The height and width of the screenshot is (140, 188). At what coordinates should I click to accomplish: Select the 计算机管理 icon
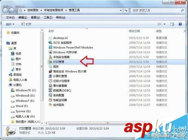50,76
